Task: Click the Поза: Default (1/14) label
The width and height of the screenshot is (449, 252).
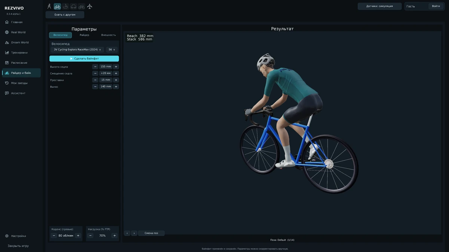Action: coord(282,240)
